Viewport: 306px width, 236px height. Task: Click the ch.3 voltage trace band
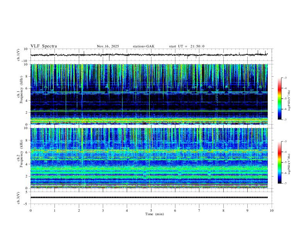(149, 197)
